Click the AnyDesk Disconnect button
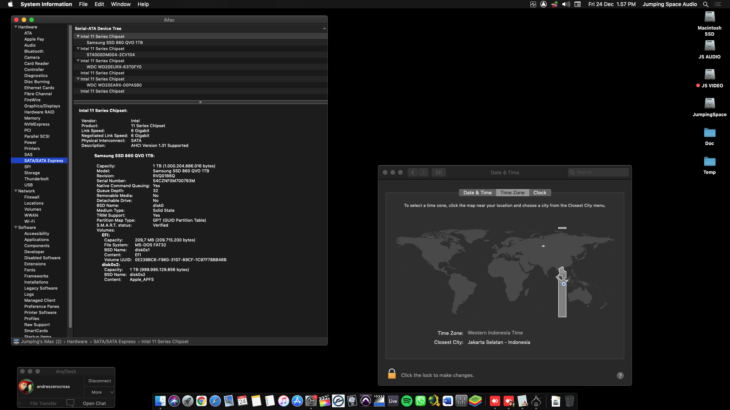Image resolution: width=730 pixels, height=410 pixels. (x=100, y=381)
